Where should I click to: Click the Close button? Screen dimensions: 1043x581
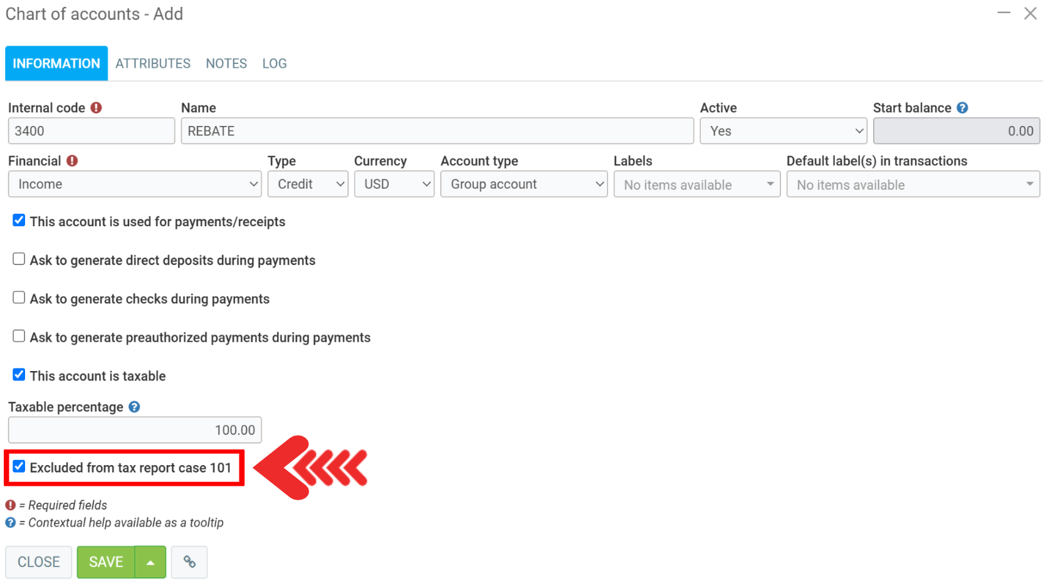[x=39, y=562]
